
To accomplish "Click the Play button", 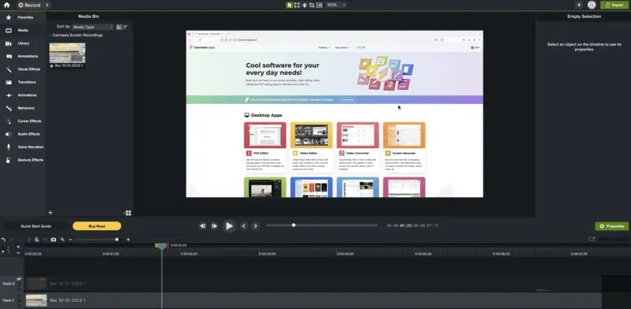I will pos(229,225).
